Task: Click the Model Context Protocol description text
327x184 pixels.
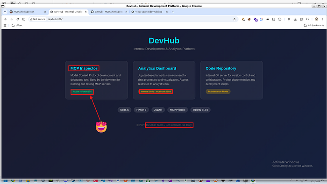Action: [95, 80]
